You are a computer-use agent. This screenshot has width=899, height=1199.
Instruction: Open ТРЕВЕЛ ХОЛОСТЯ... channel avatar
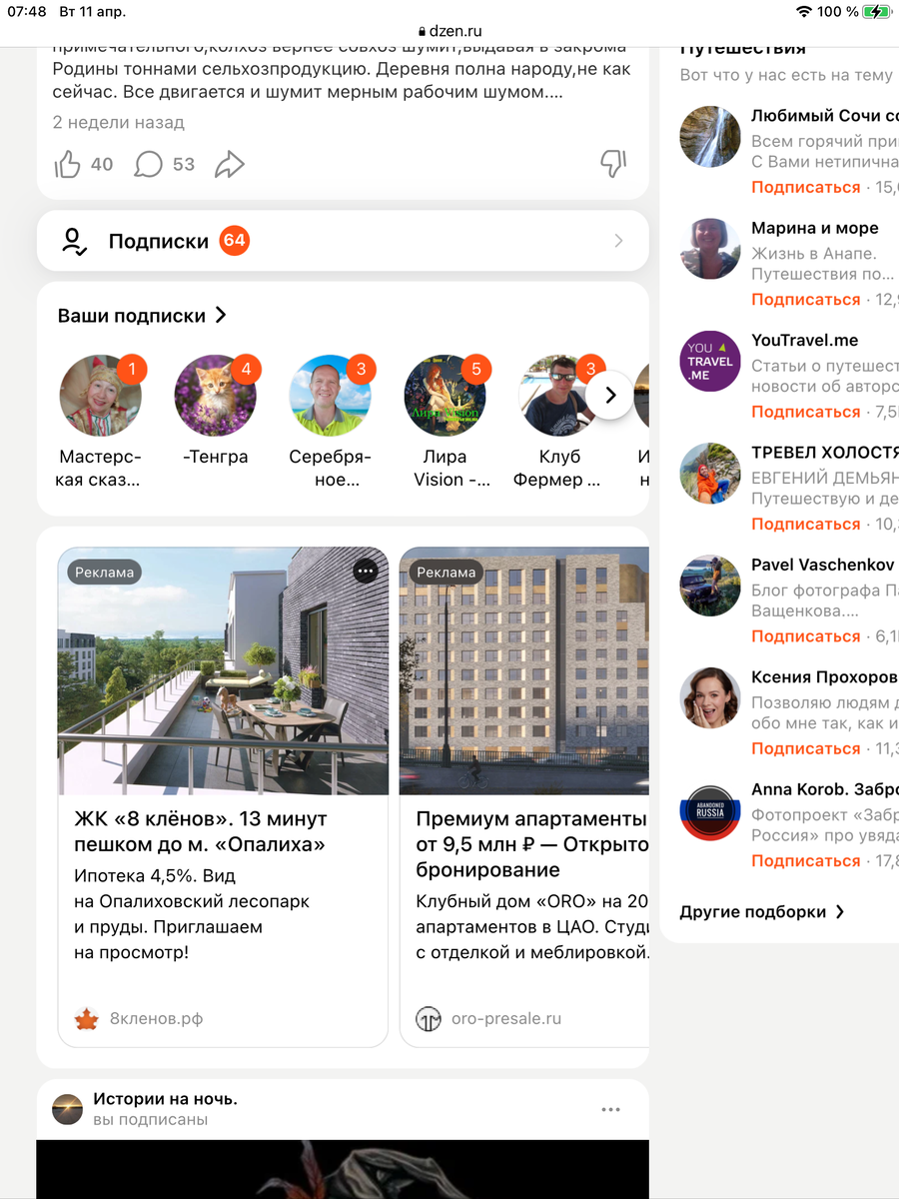pyautogui.click(x=710, y=473)
